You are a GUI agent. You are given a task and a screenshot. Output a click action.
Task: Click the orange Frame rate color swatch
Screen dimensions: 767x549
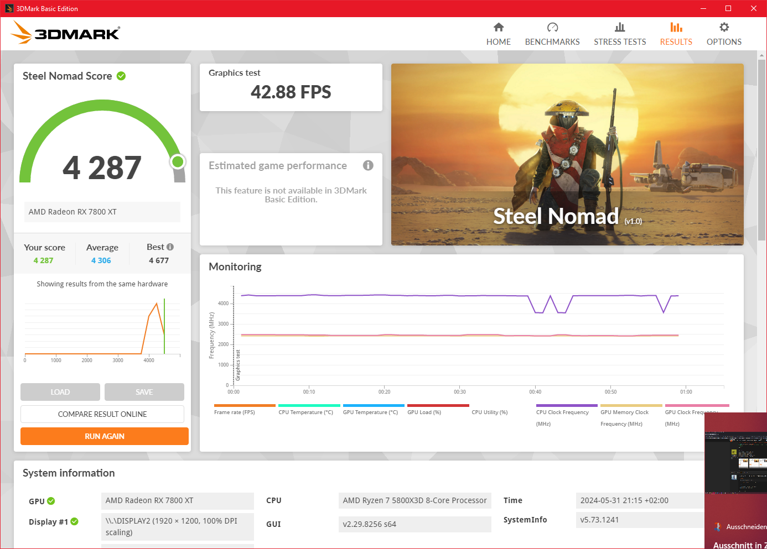point(245,405)
